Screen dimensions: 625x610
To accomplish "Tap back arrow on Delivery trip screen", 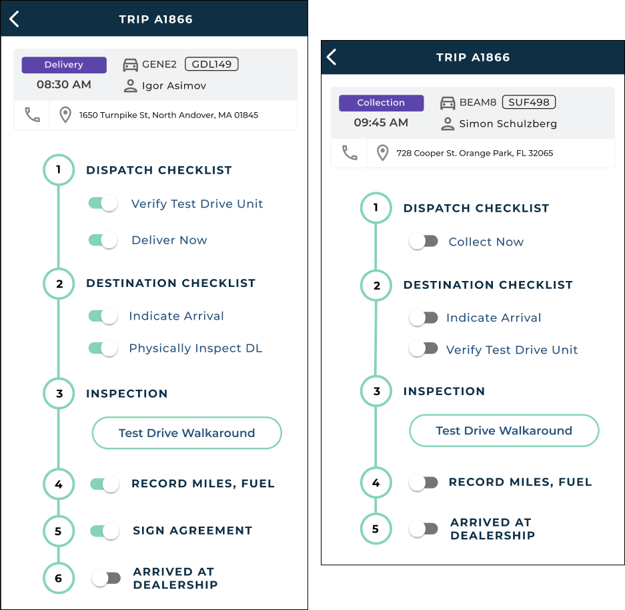I will tap(15, 19).
